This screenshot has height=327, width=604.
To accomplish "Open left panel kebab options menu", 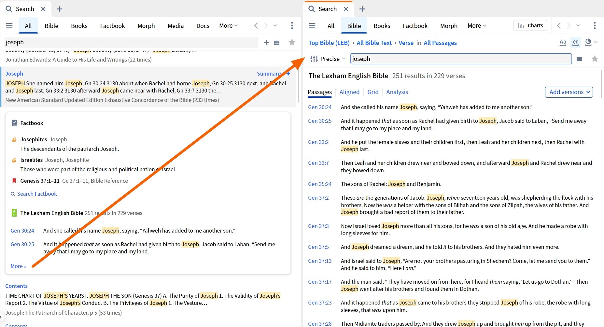I will (x=292, y=26).
